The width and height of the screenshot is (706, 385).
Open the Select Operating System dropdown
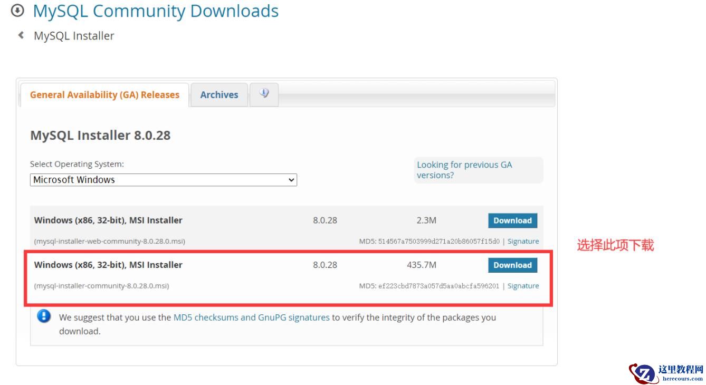(164, 180)
